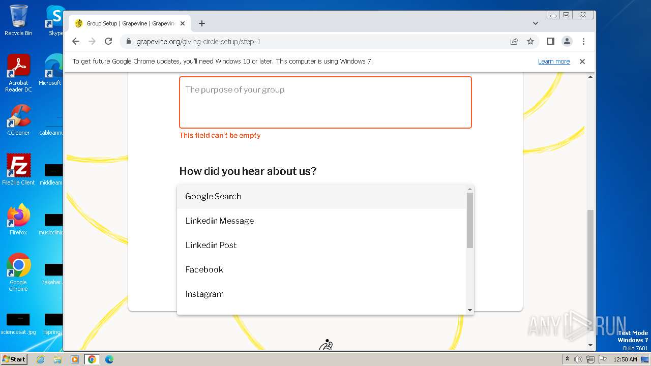The height and width of the screenshot is (366, 651).
Task: Show hidden tray icons arrow
Action: (x=567, y=359)
